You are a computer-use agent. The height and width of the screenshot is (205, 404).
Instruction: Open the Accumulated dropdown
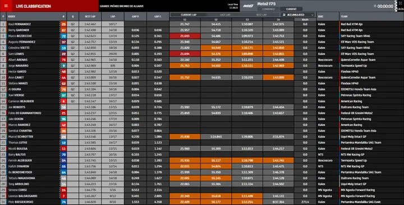298,15
